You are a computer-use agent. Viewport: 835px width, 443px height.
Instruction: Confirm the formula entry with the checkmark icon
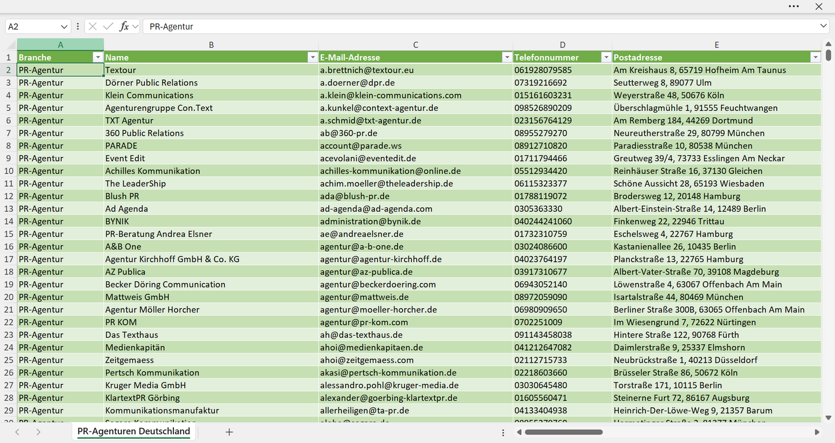(108, 27)
